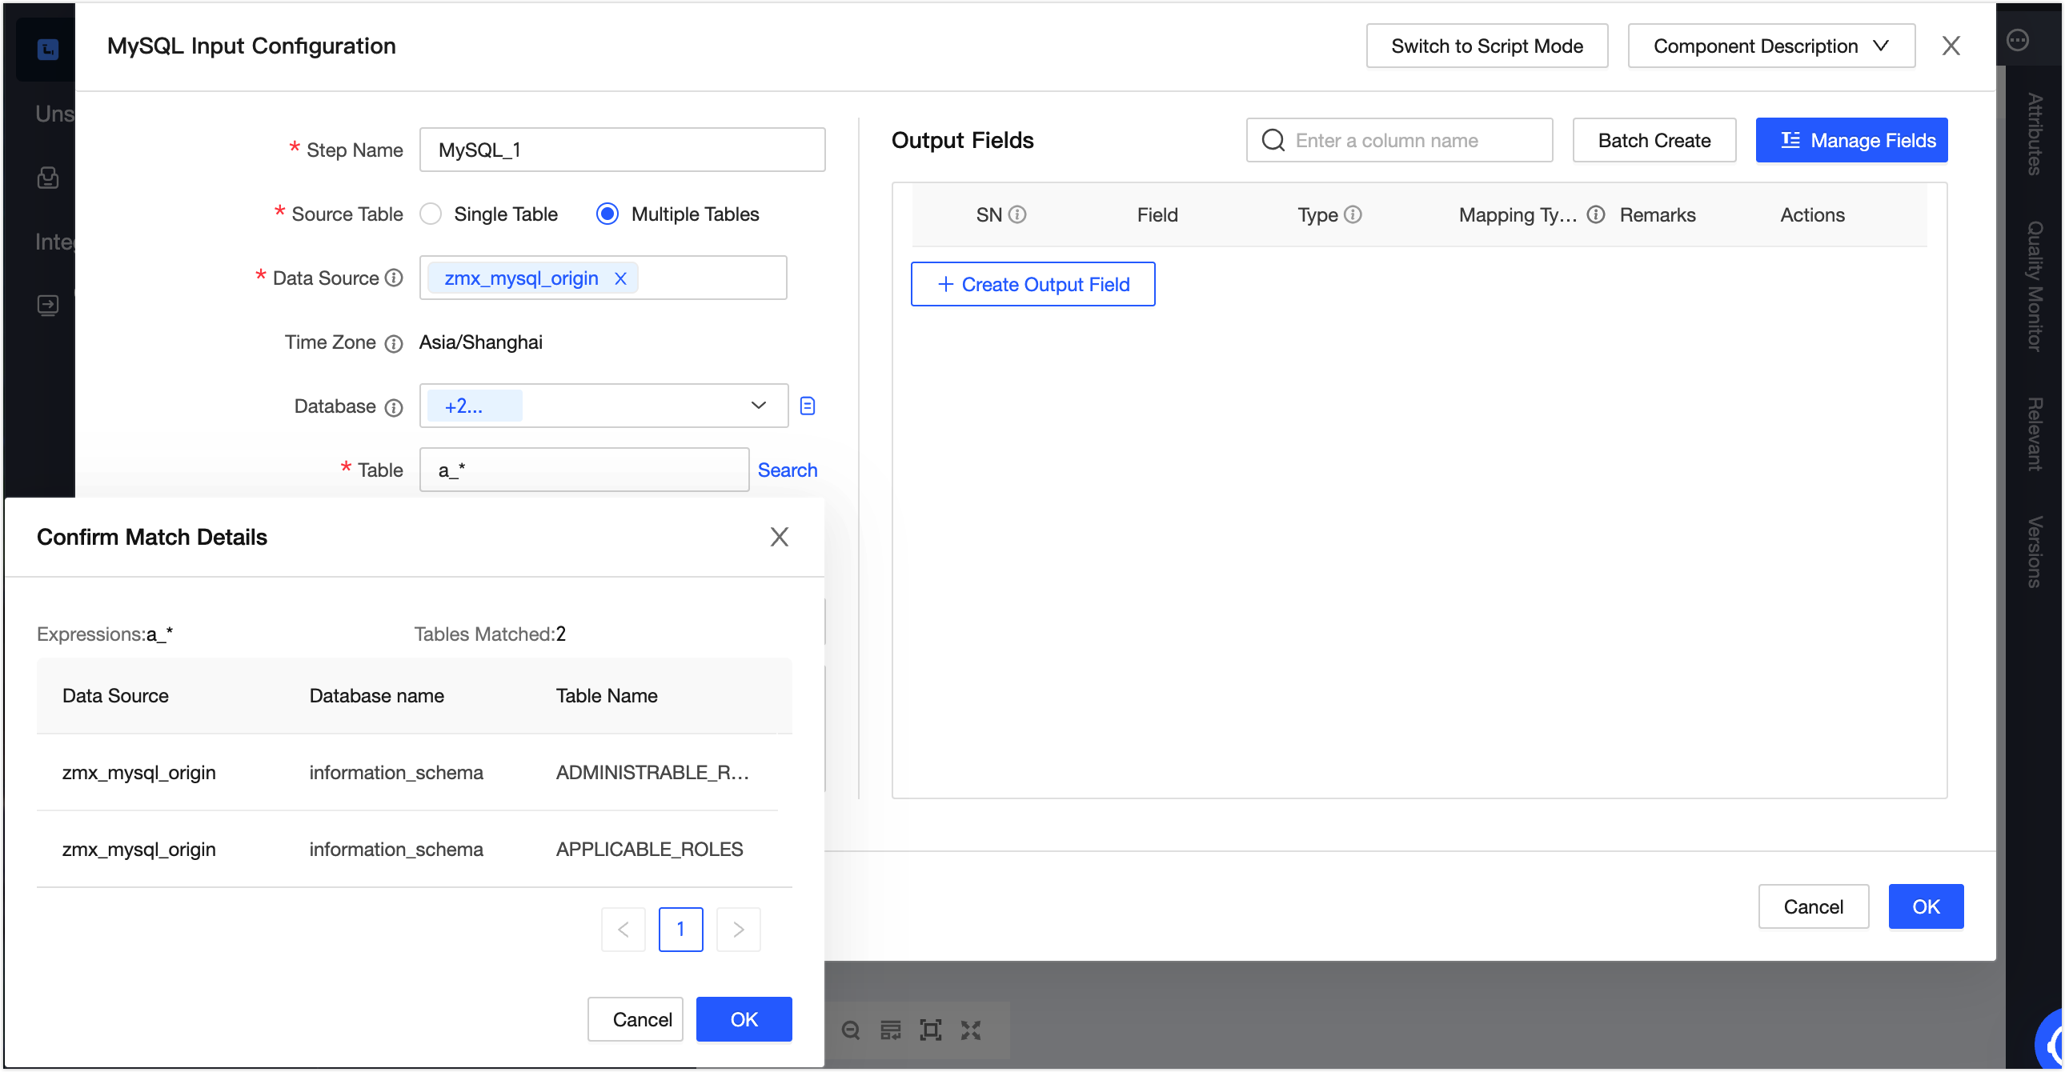Click the search magnifier in column name box
This screenshot has height=1072, width=2065.
(1273, 140)
